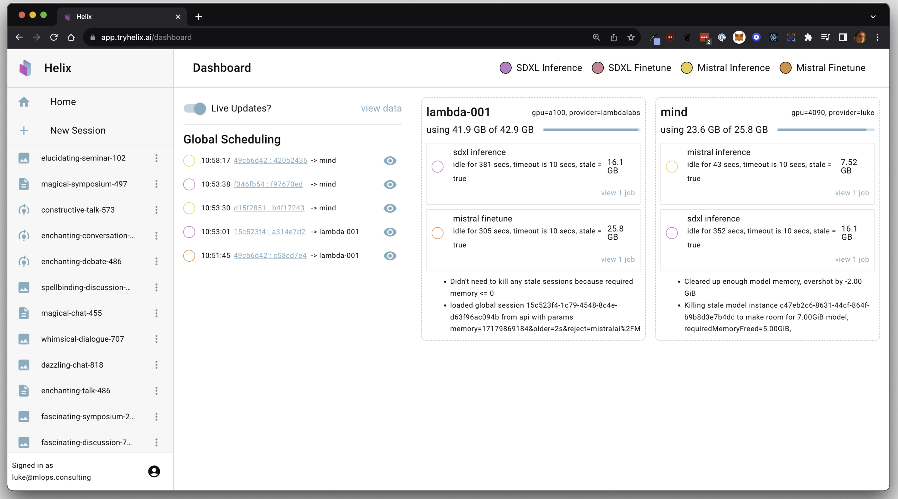Viewport: 898px width, 499px height.
Task: Click the finetune icon beside constructive-talk-573
Action: [24, 210]
